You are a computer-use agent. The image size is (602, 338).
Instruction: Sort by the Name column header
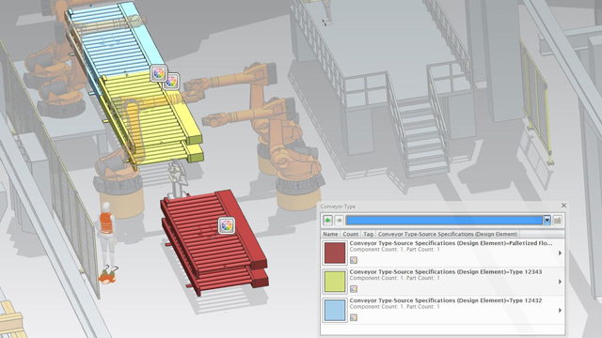point(330,234)
